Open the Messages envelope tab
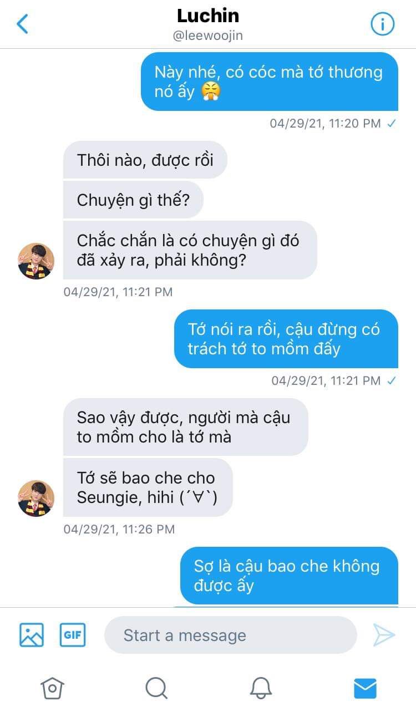The image size is (416, 717). 365,688
